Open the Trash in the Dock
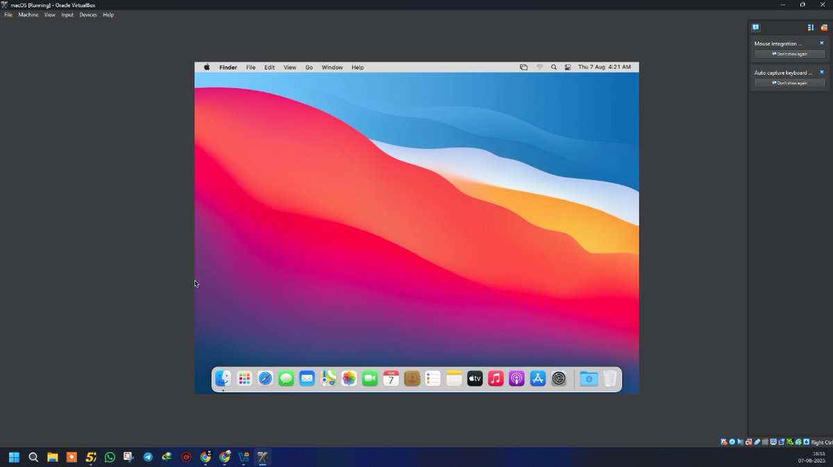This screenshot has height=467, width=833. click(609, 378)
